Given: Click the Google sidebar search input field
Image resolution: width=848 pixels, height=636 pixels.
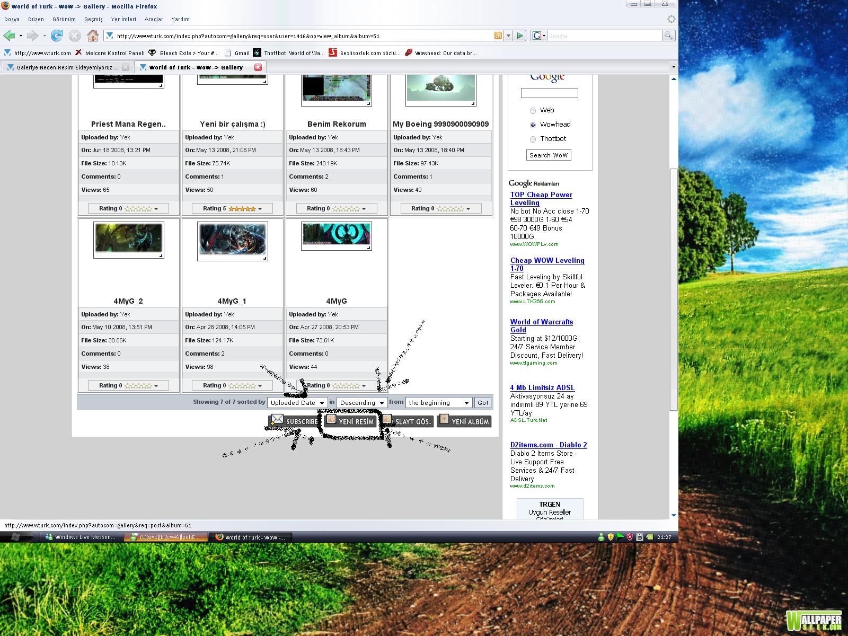Looking at the screenshot, I should [549, 93].
